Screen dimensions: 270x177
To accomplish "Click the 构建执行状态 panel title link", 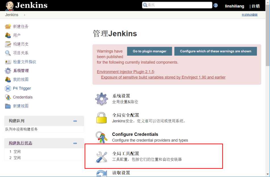I will (20, 143).
